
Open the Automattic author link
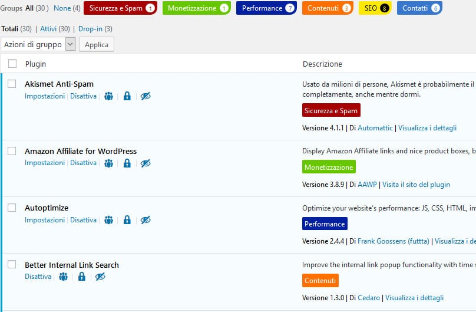pyautogui.click(x=375, y=128)
